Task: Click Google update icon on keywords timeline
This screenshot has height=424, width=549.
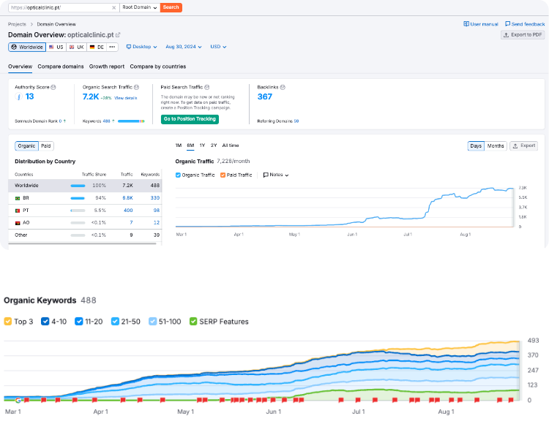Action: point(18,400)
